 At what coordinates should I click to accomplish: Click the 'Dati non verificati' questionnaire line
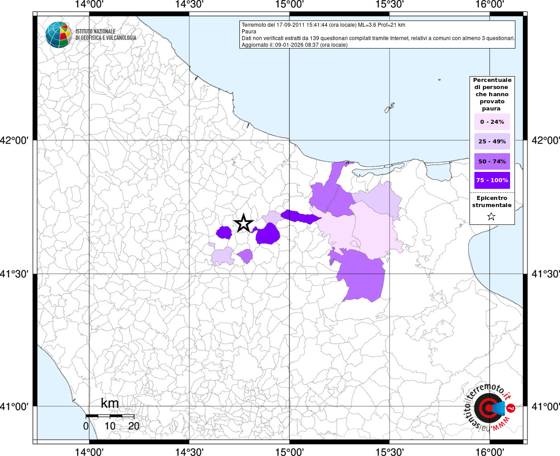pos(378,38)
